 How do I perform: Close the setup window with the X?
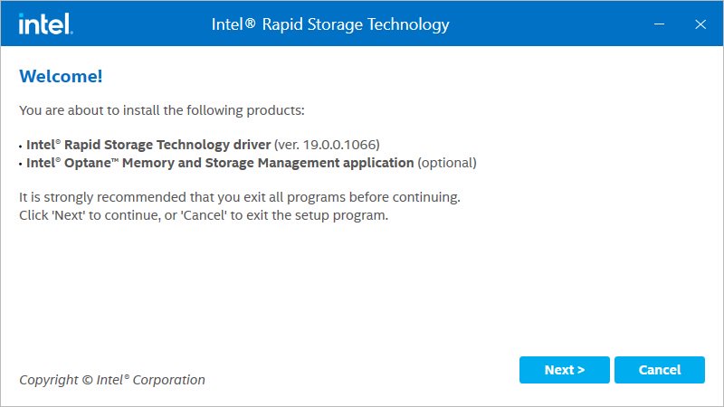click(700, 24)
